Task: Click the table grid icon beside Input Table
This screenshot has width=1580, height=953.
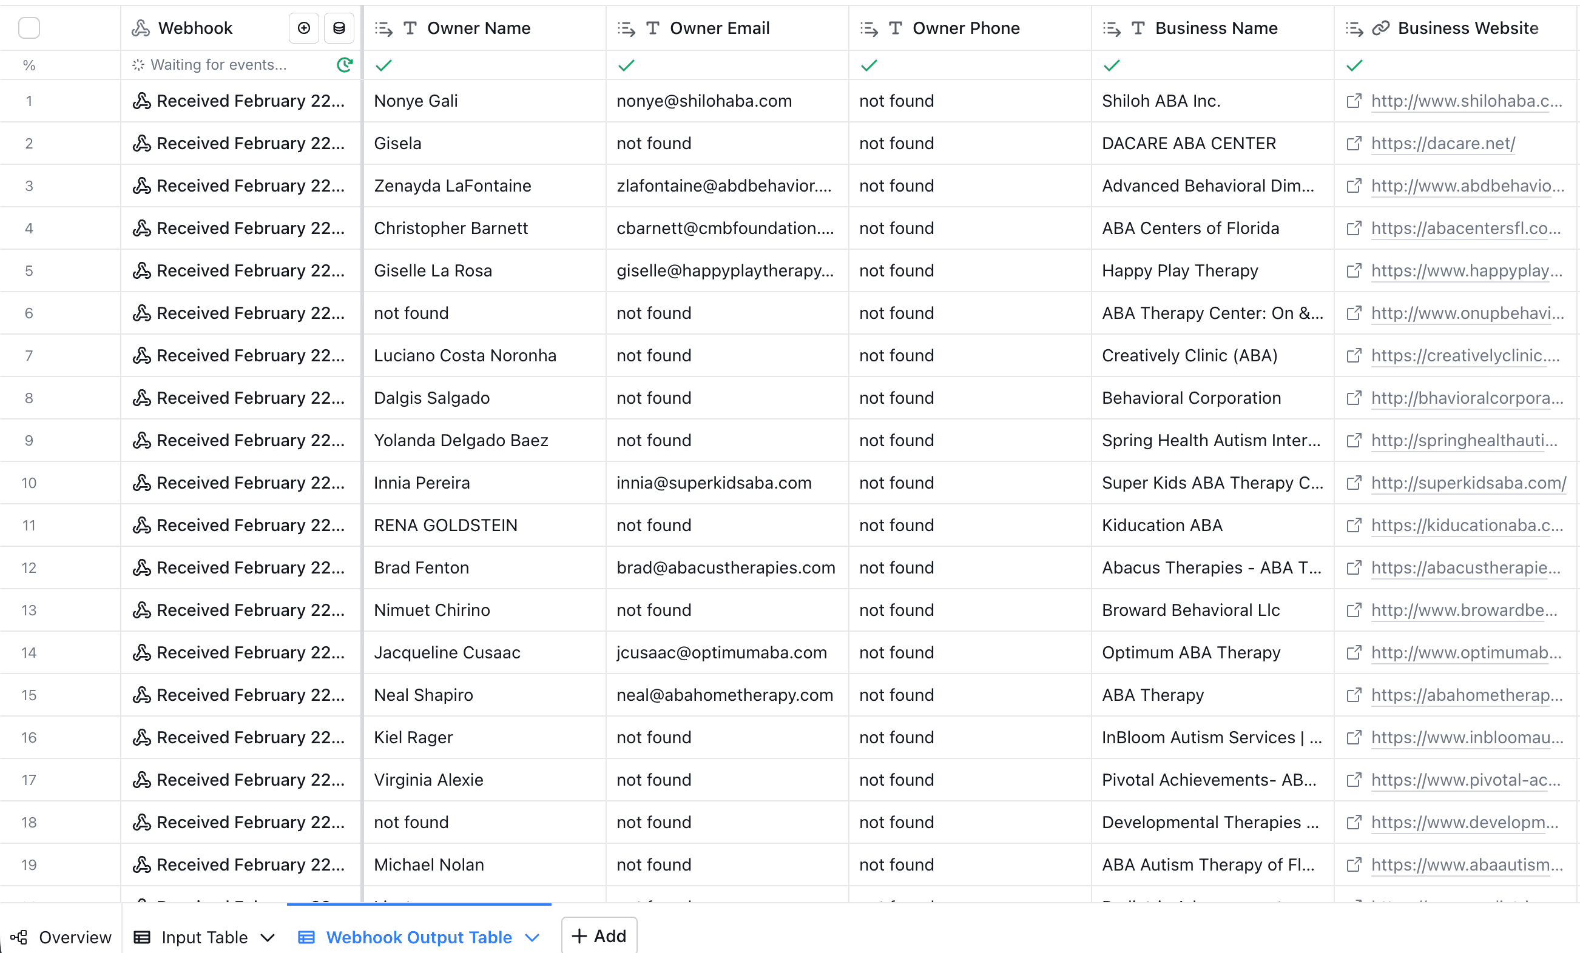Action: click(x=142, y=937)
